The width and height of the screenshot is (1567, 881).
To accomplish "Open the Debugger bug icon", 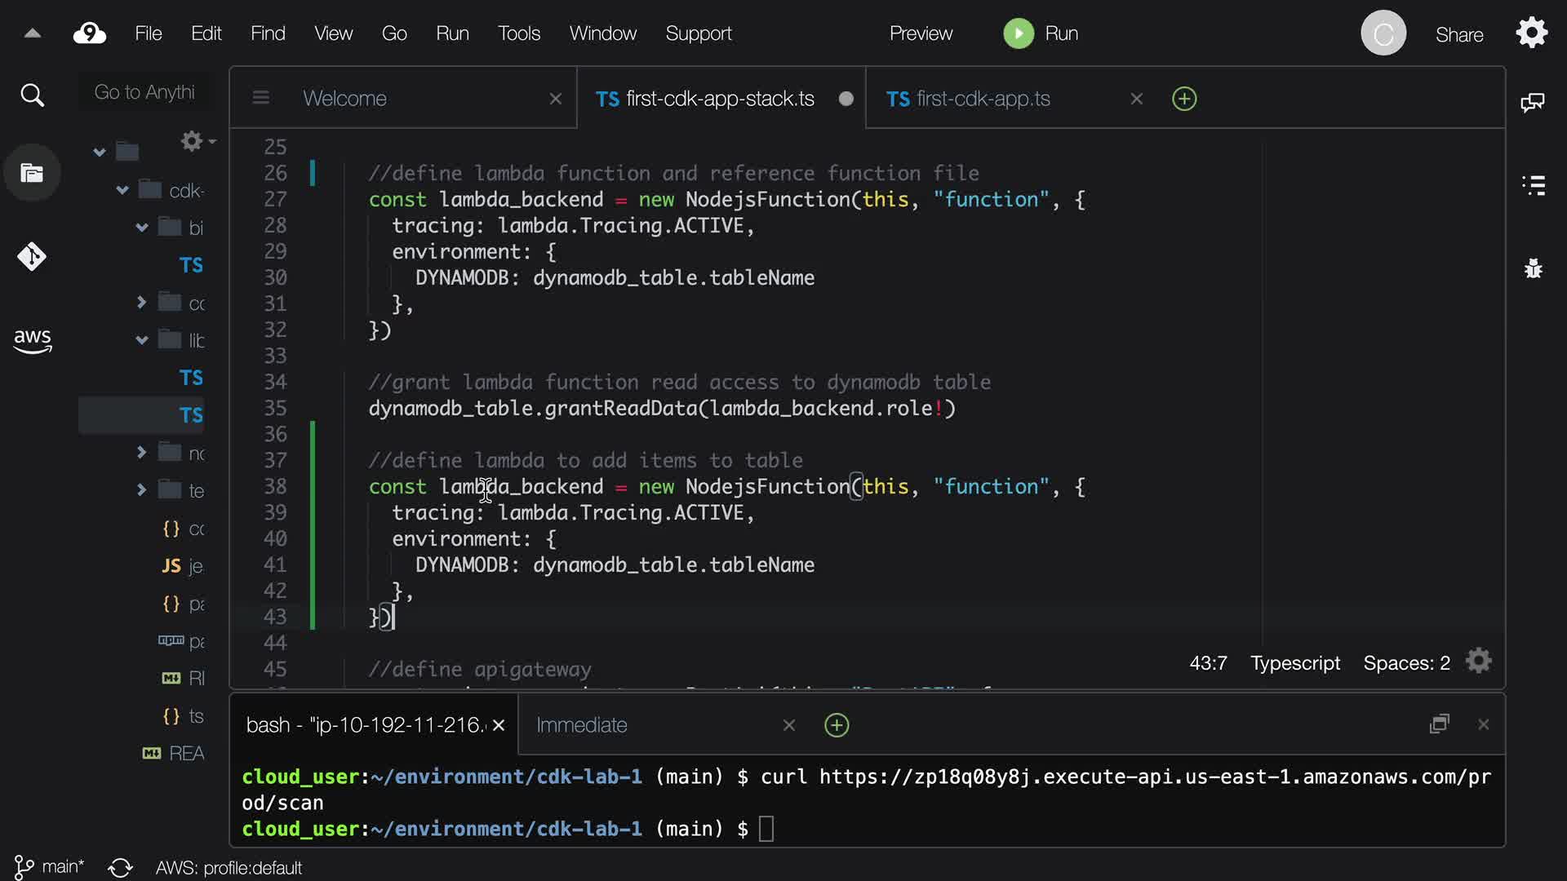I will click(x=1534, y=268).
